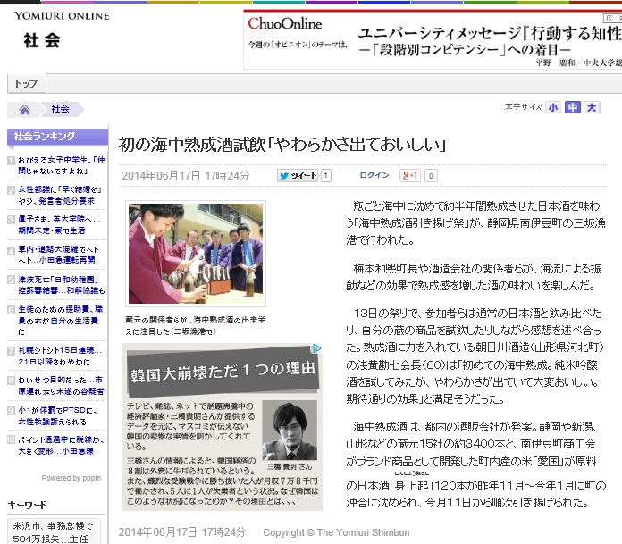
Task: Click the article photo of sake tasting
Action: pyautogui.click(x=196, y=254)
